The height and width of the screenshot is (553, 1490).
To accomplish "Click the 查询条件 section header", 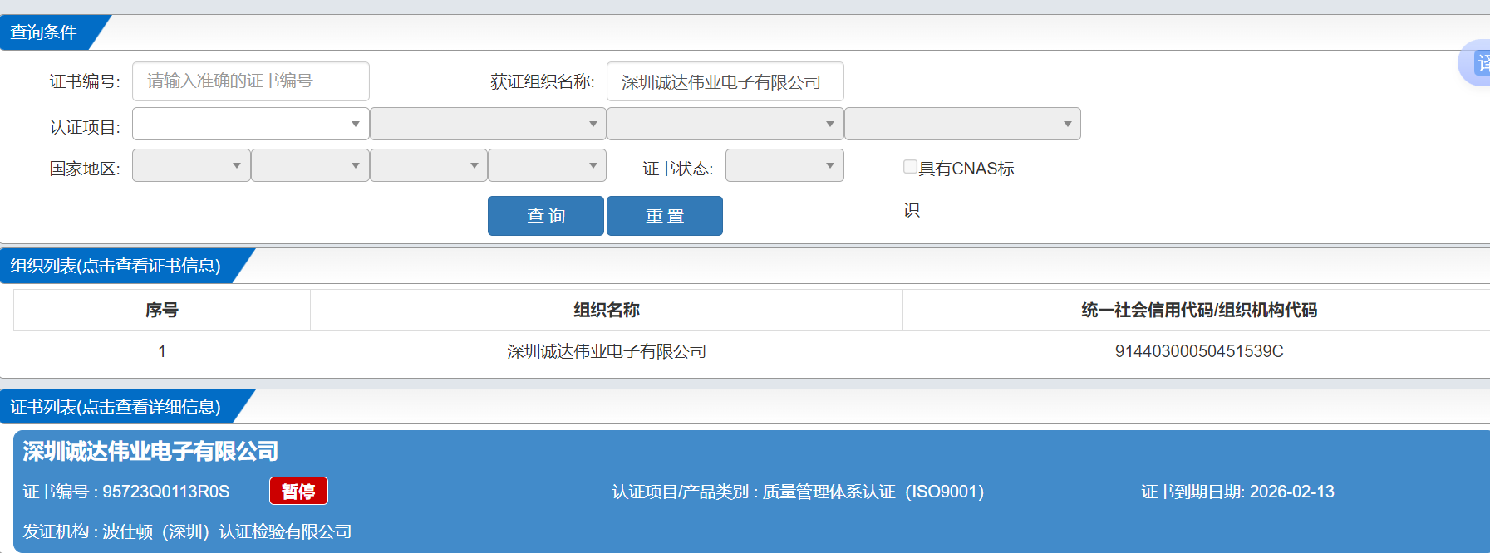I will click(x=44, y=32).
